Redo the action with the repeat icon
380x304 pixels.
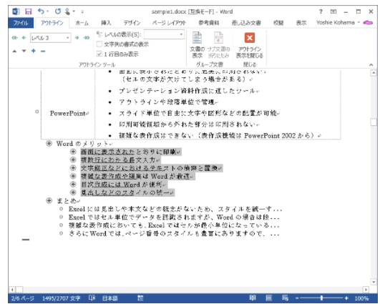coord(58,11)
